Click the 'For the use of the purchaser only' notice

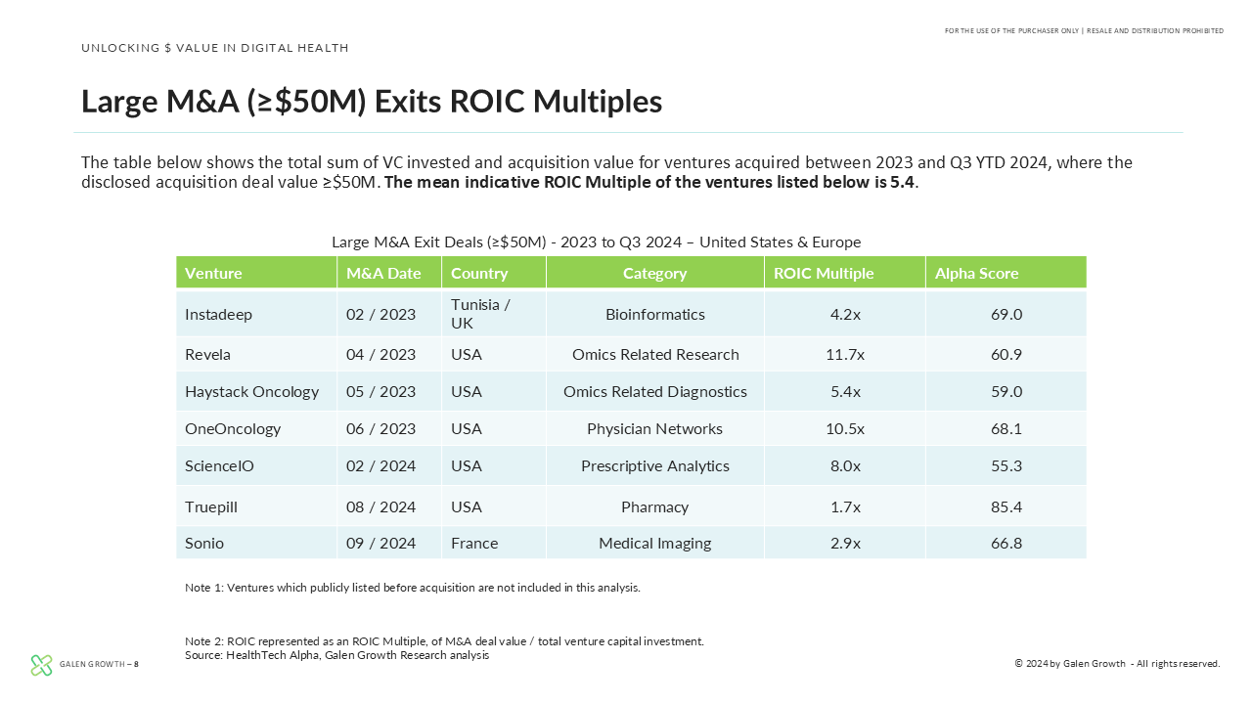click(x=1084, y=30)
